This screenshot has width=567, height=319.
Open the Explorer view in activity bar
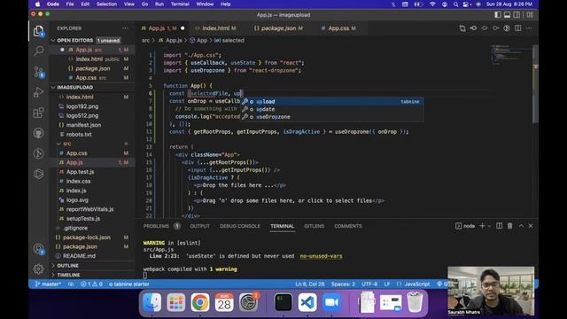point(39,31)
